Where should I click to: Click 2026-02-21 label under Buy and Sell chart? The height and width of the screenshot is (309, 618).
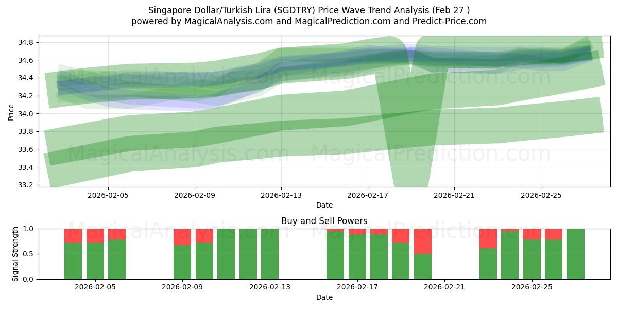point(444,288)
